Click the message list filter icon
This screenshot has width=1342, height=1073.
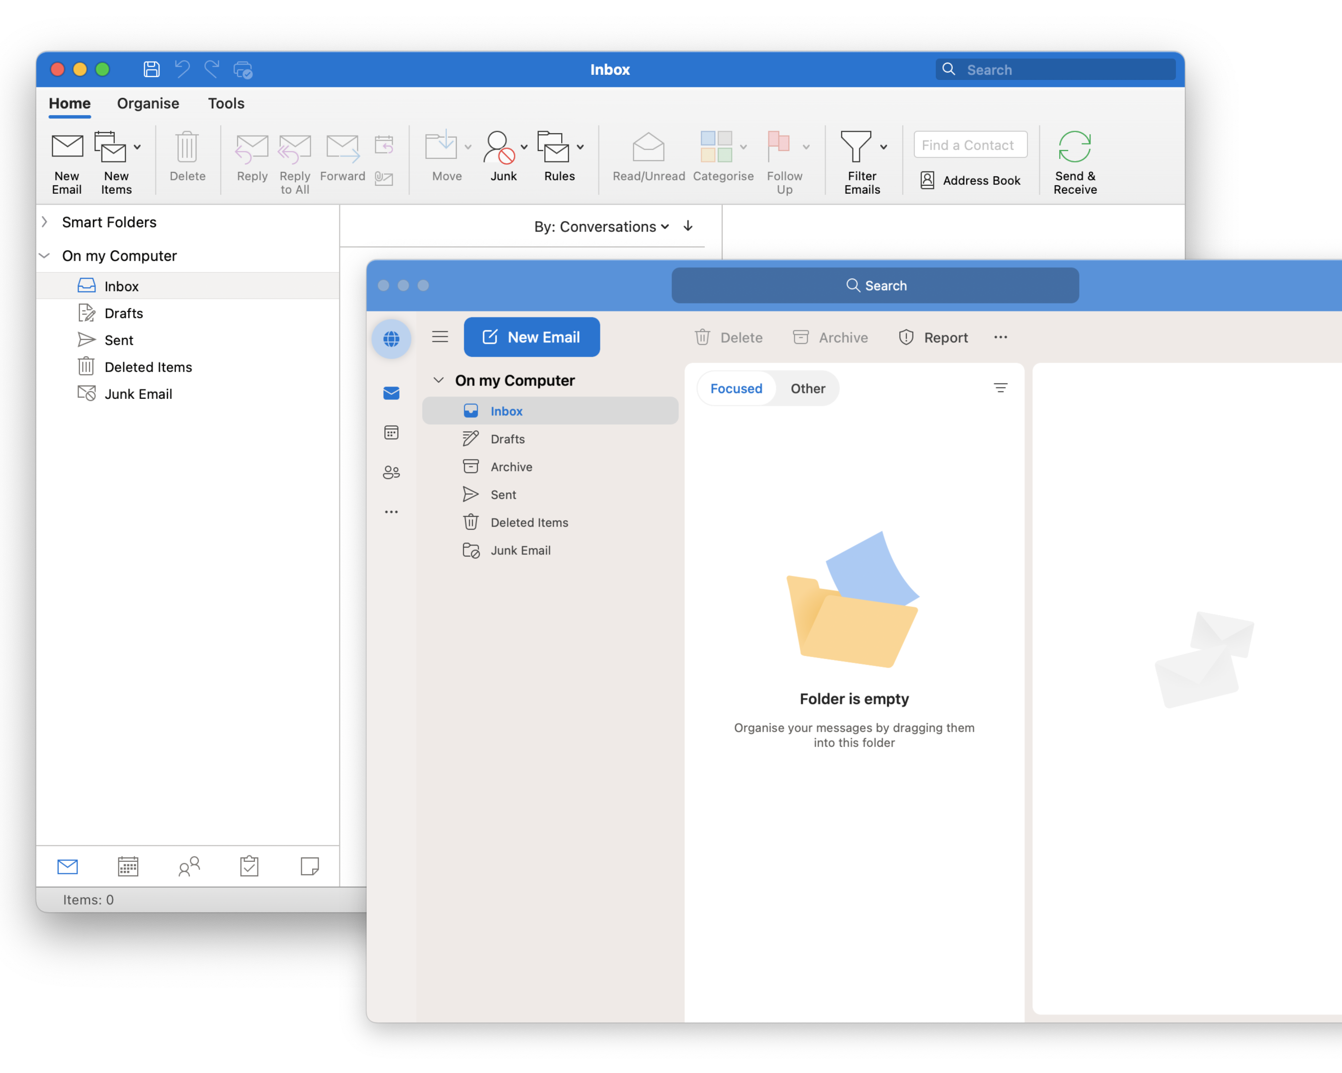(x=1000, y=388)
